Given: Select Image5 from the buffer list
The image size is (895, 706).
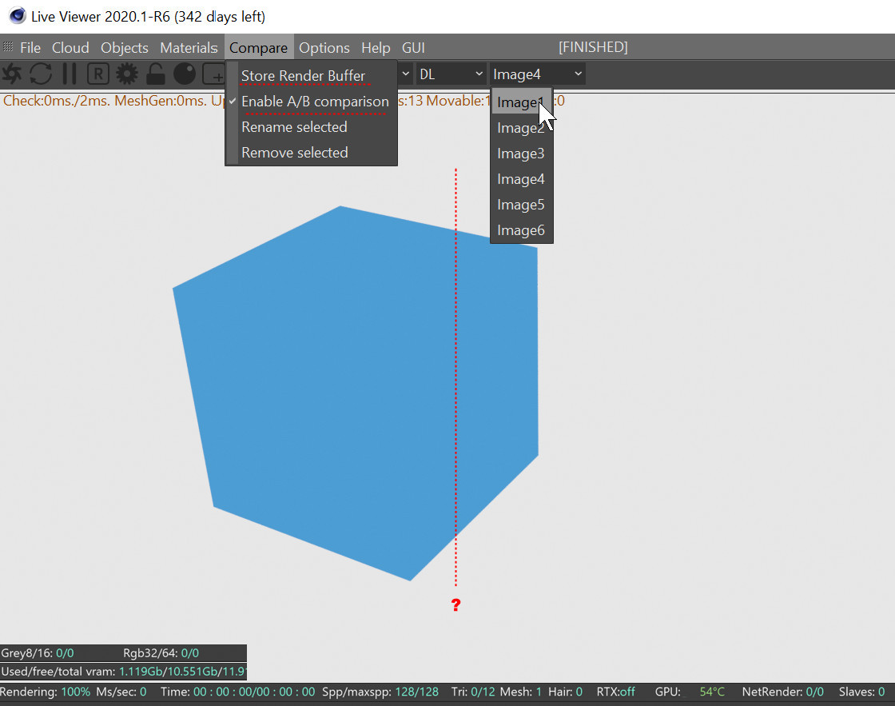Looking at the screenshot, I should click(522, 205).
